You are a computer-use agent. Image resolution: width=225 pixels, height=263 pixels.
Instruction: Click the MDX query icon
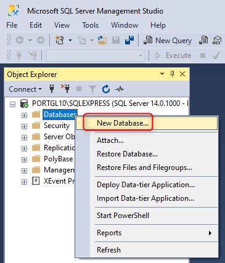tap(217, 40)
